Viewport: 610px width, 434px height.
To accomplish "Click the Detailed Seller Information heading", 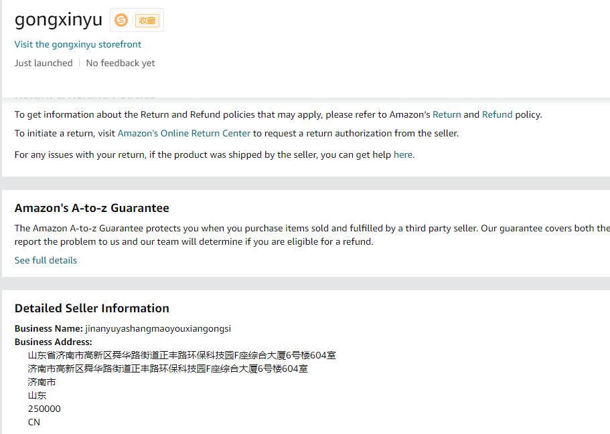I will point(92,308).
